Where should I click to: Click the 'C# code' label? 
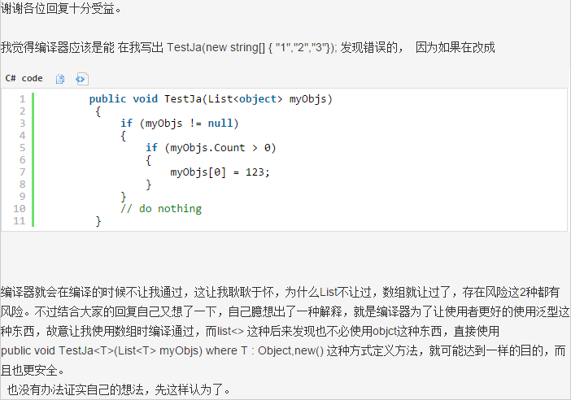coord(24,79)
